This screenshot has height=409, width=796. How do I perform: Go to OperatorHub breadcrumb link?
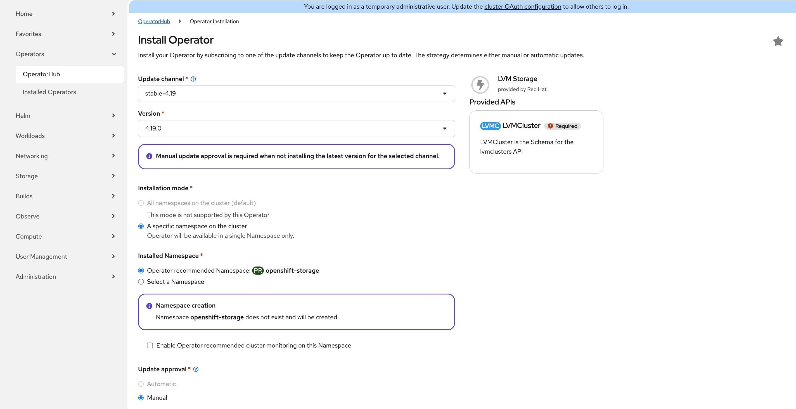(x=154, y=21)
